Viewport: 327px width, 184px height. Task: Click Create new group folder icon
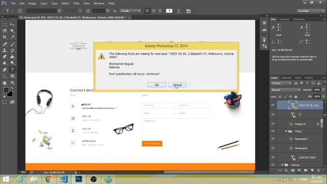tap(306, 170)
